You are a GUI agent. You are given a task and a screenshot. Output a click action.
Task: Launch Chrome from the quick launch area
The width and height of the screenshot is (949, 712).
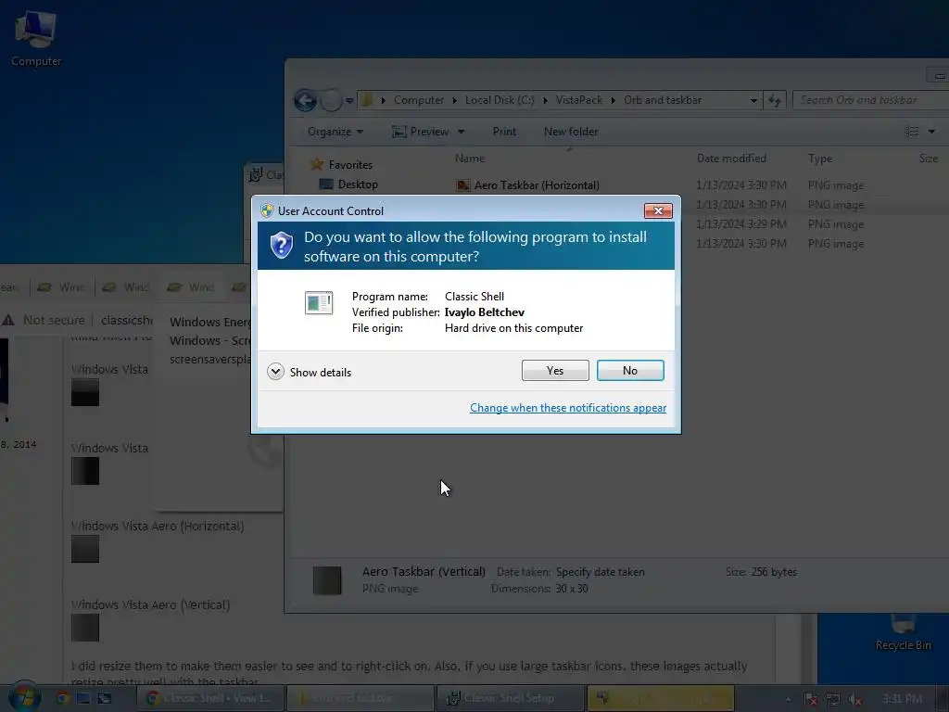tap(62, 698)
